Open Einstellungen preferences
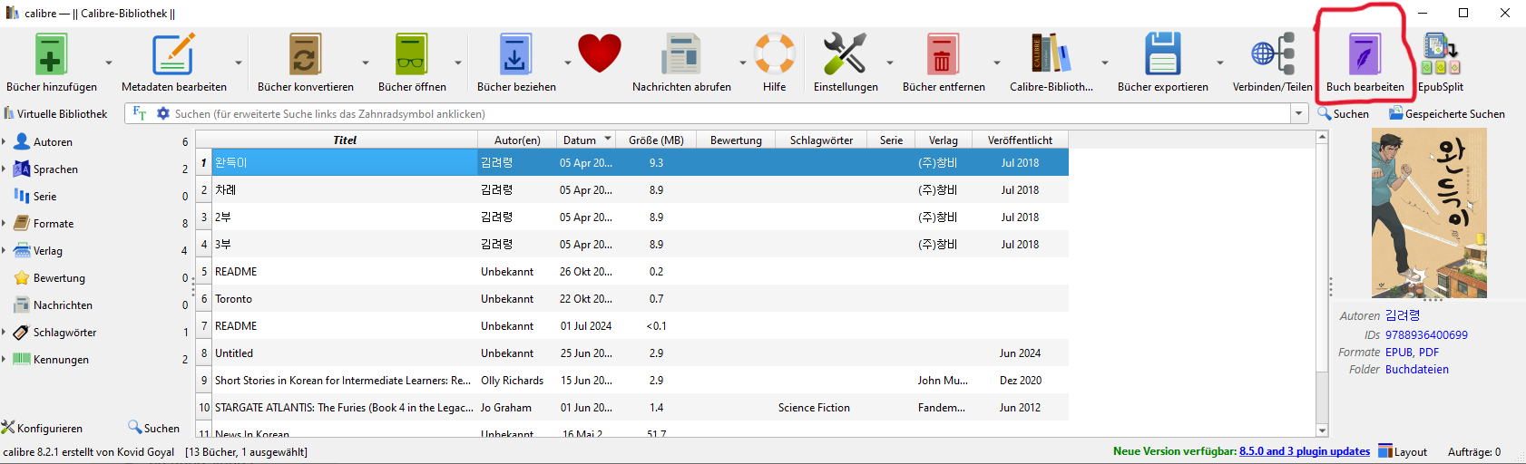 point(845,55)
